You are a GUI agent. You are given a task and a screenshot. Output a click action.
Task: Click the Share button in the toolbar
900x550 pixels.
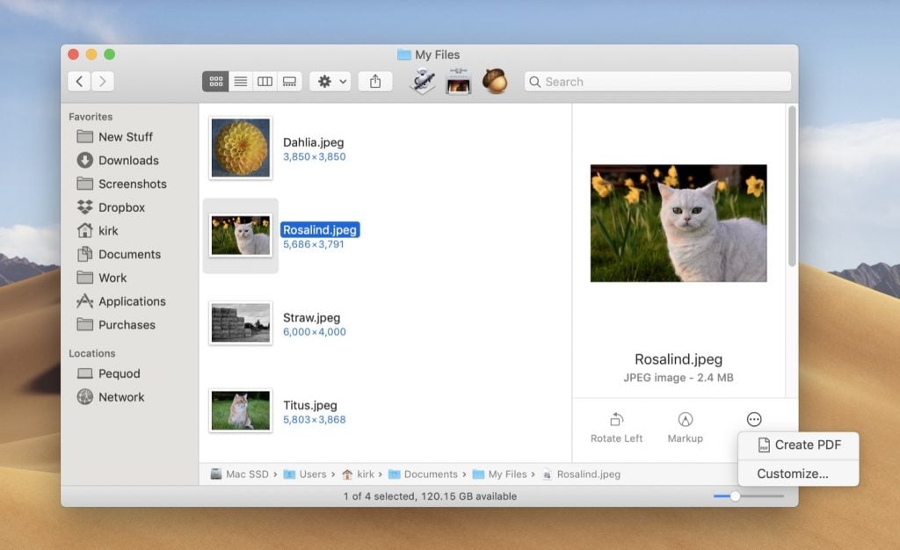374,81
